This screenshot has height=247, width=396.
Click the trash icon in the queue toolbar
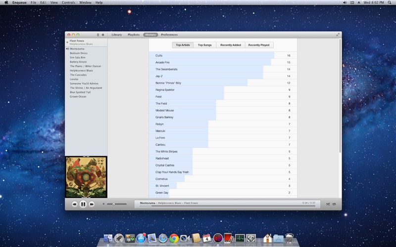tap(98, 35)
